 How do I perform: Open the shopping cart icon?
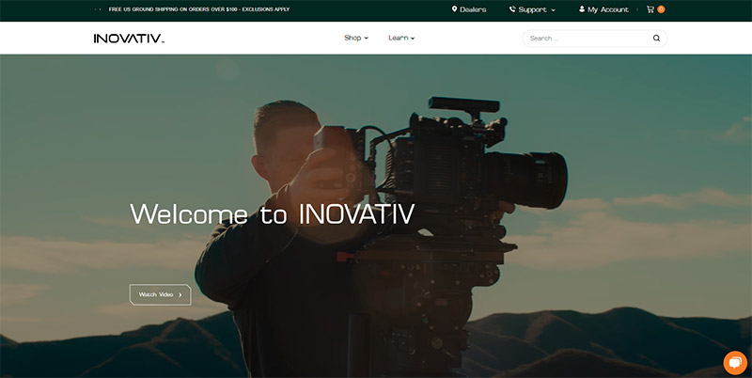click(x=650, y=9)
